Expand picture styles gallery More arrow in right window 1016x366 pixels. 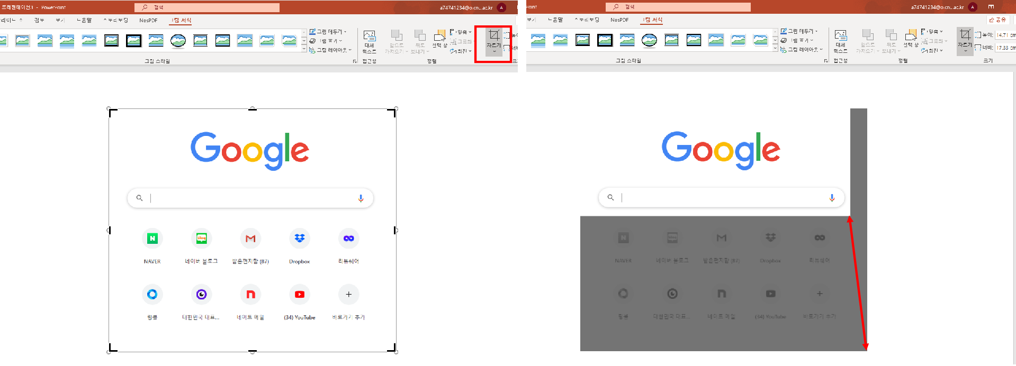pos(775,49)
